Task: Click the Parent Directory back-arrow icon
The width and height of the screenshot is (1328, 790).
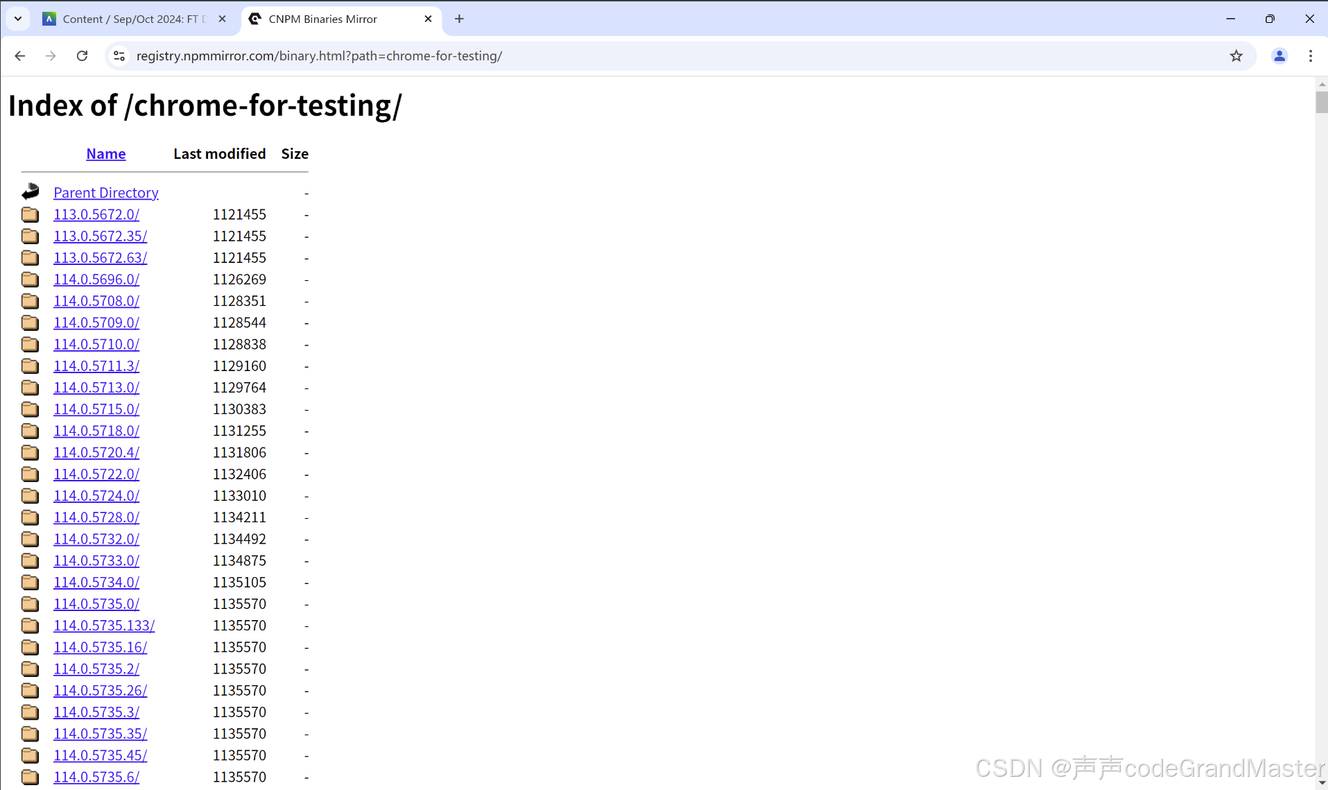Action: click(31, 191)
